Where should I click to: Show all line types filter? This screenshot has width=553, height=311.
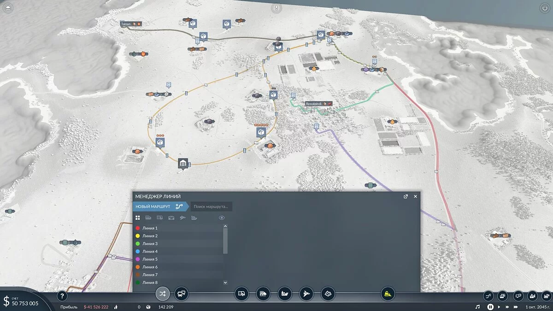(x=137, y=217)
